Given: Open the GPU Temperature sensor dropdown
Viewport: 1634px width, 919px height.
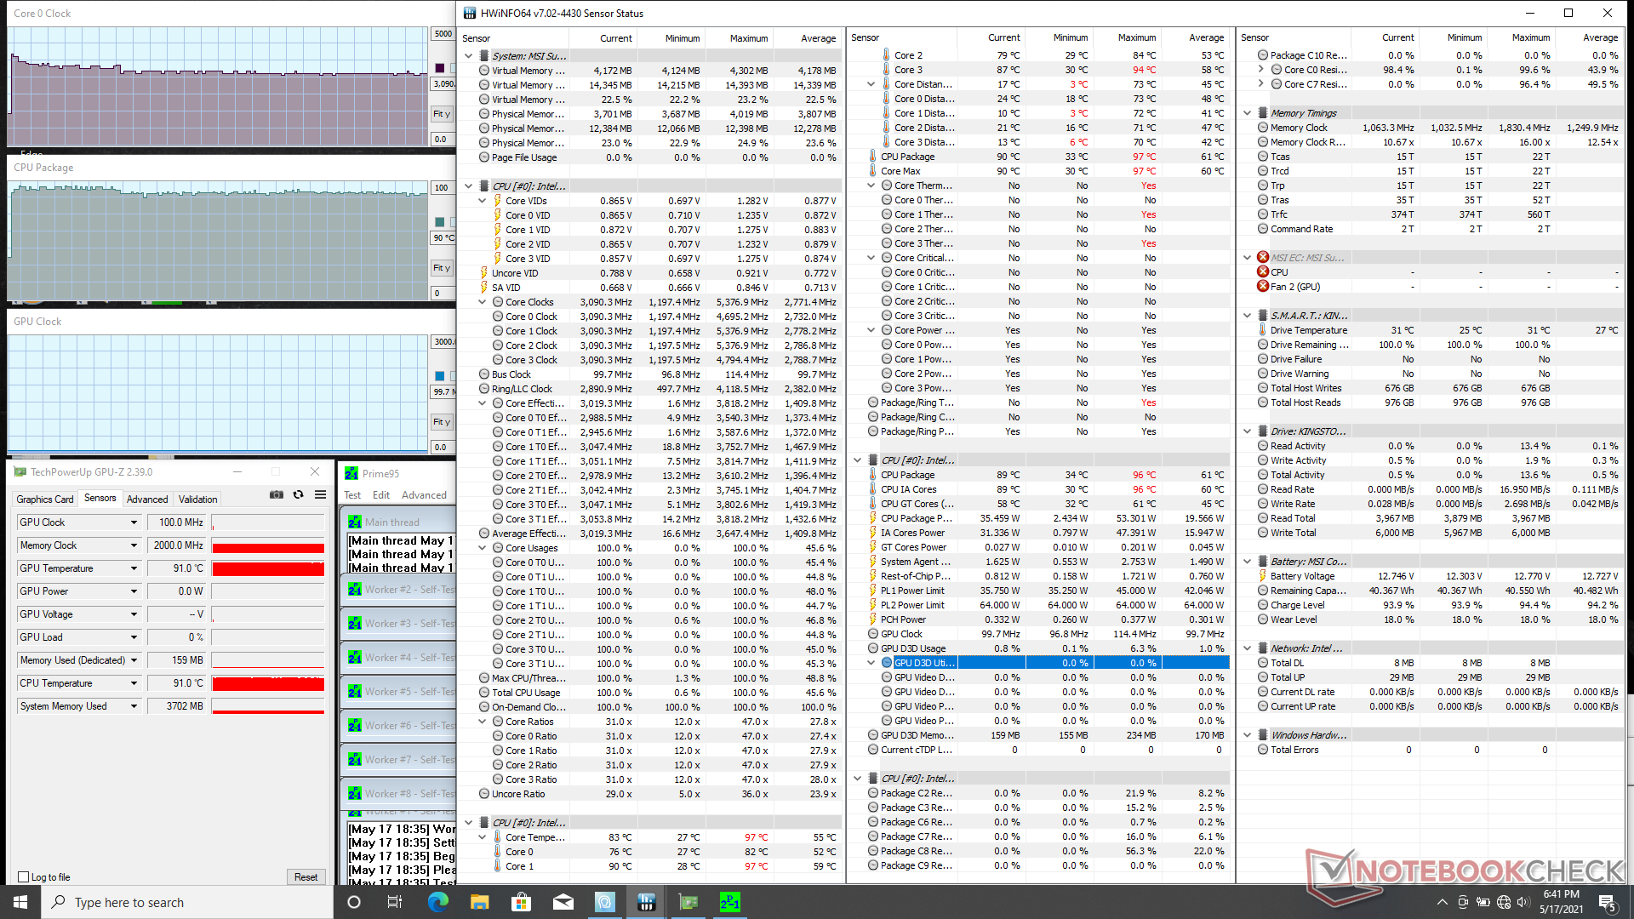Looking at the screenshot, I should coord(134,568).
